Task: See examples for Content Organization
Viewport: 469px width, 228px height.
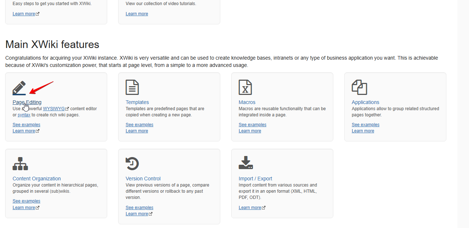Action: tap(26, 201)
